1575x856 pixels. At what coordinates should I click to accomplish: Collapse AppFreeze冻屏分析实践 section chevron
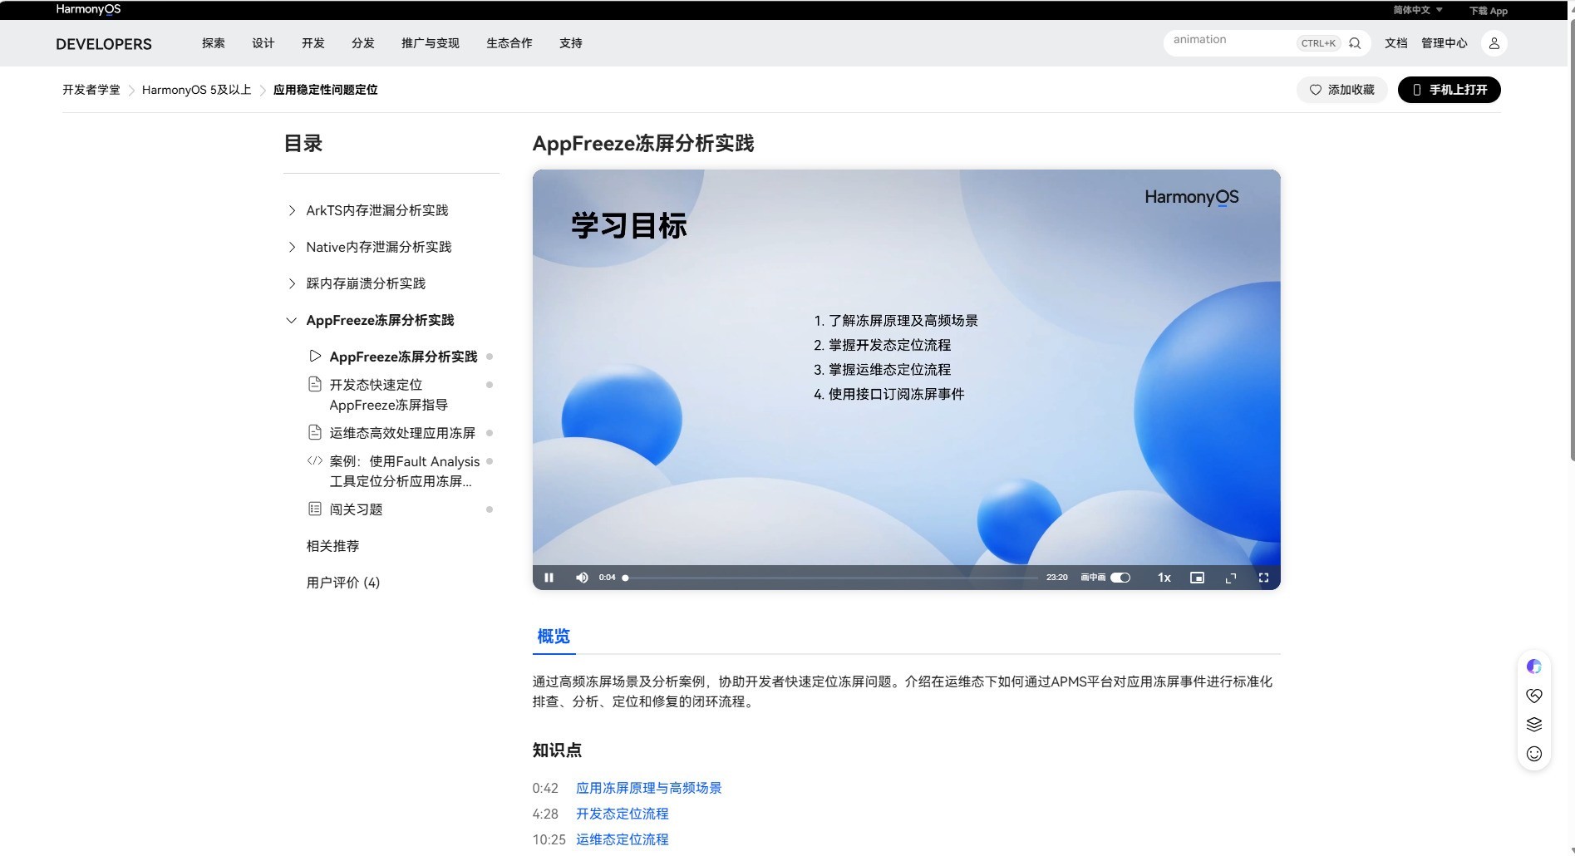click(x=292, y=320)
